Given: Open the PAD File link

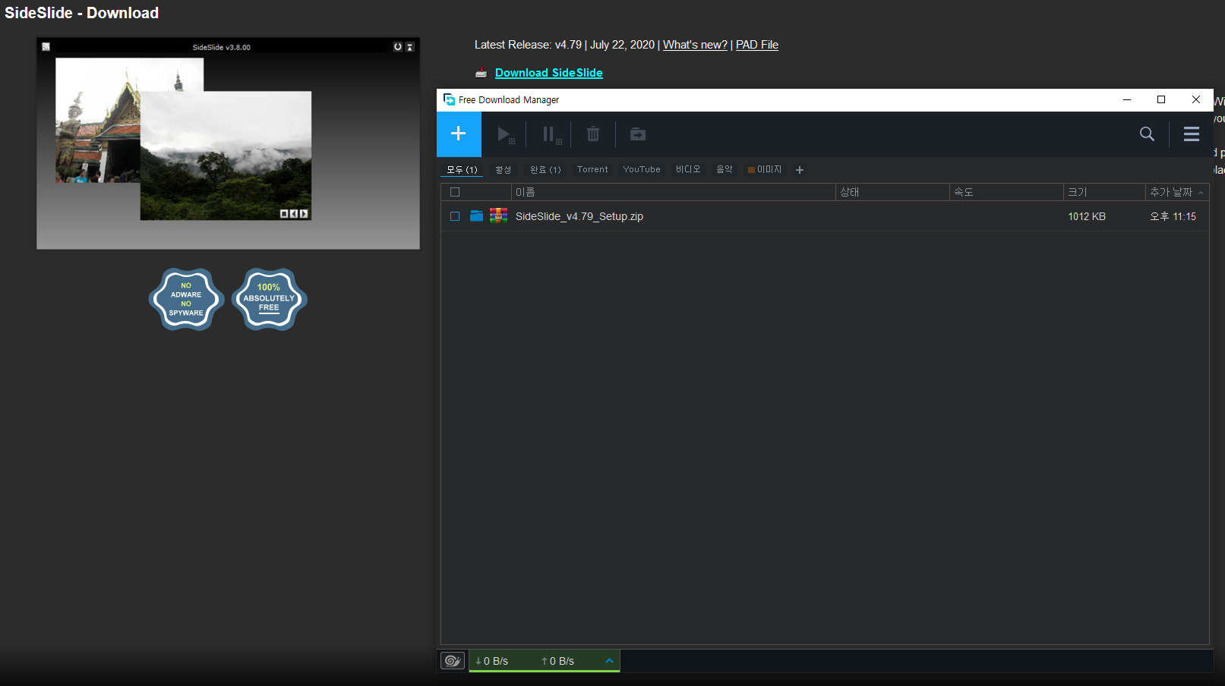Looking at the screenshot, I should point(757,45).
